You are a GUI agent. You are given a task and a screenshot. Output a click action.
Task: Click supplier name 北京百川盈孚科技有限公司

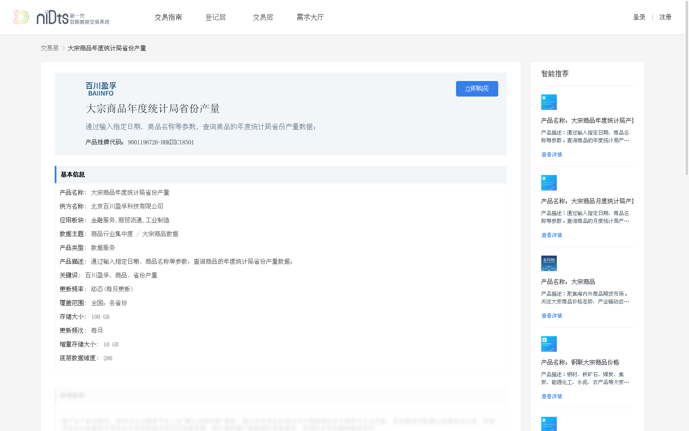click(127, 206)
